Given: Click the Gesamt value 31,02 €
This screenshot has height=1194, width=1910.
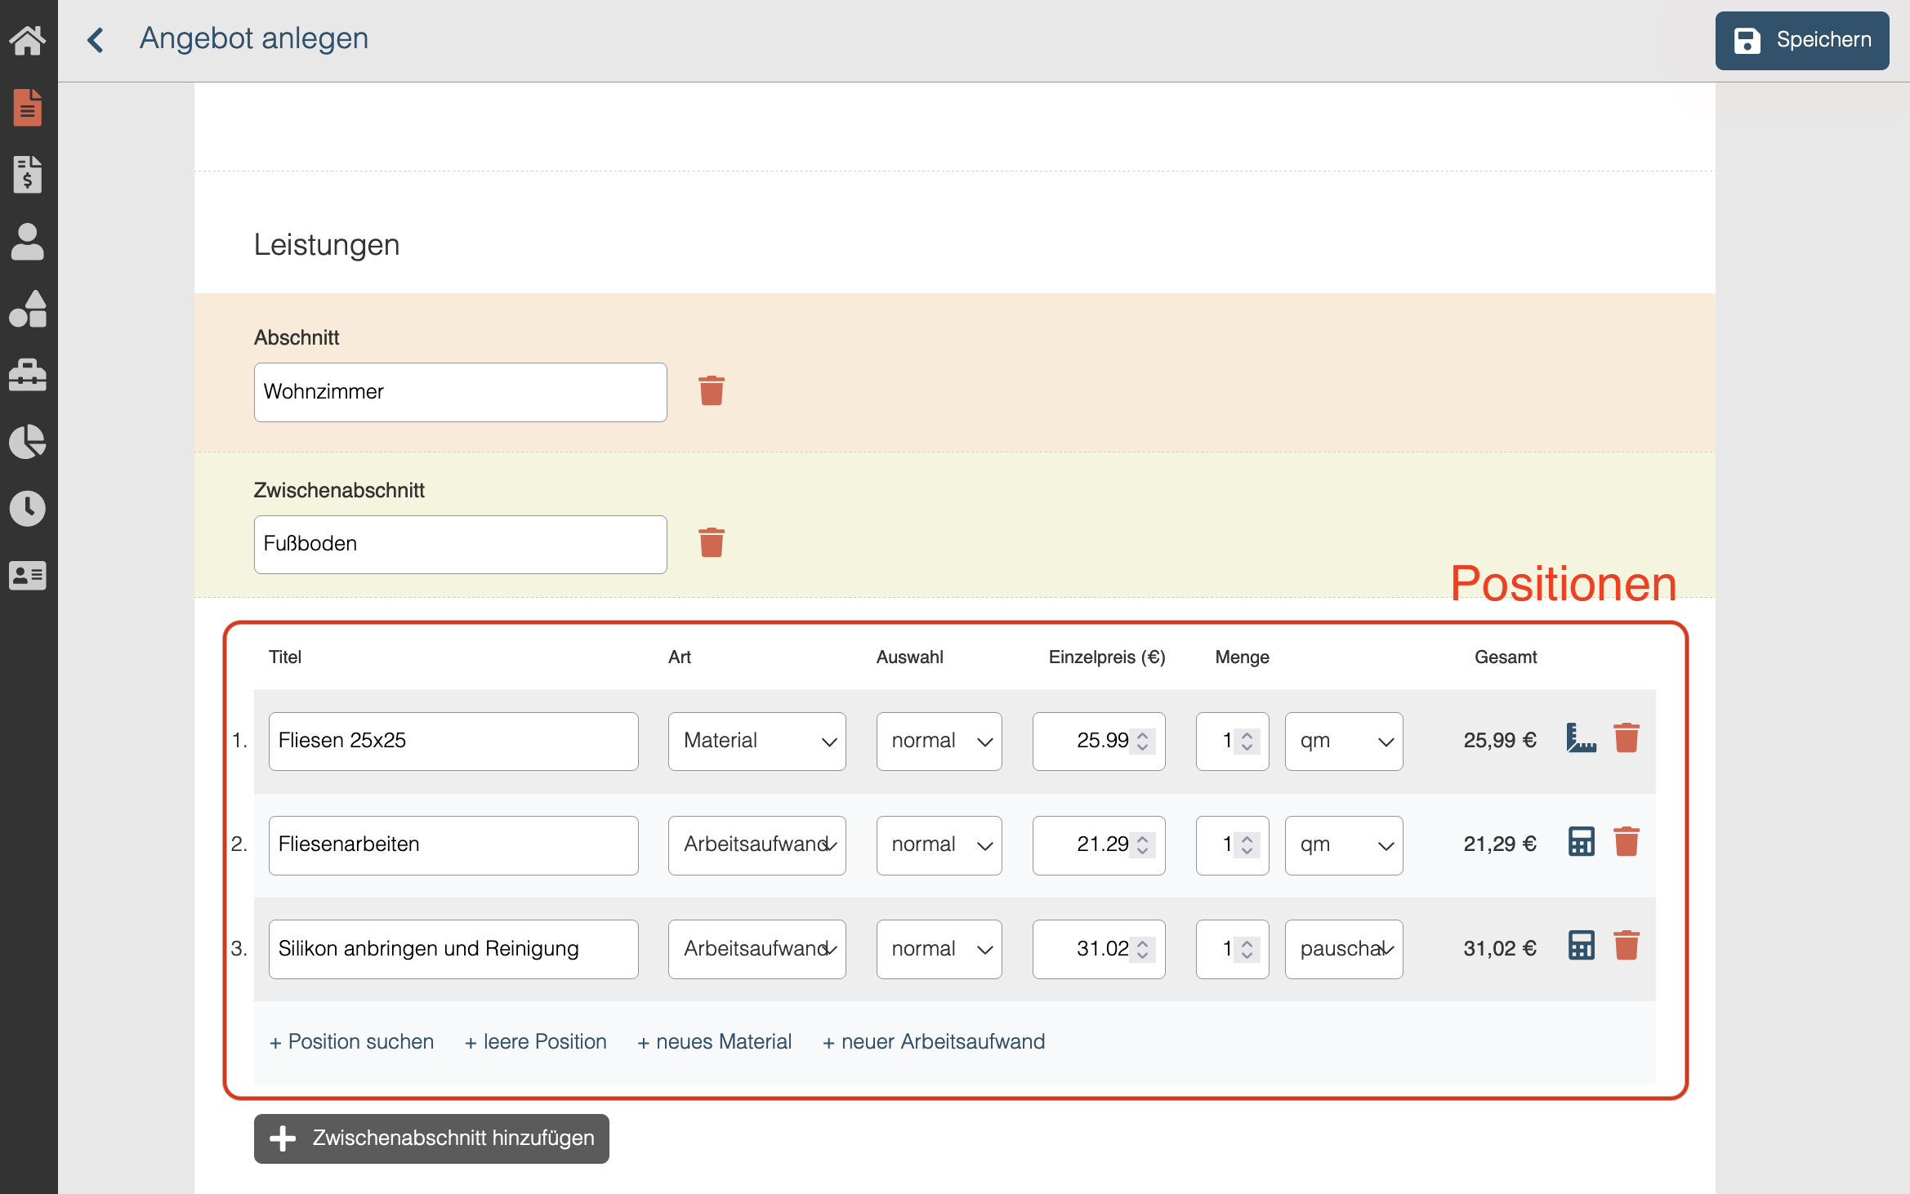Looking at the screenshot, I should 1500,947.
